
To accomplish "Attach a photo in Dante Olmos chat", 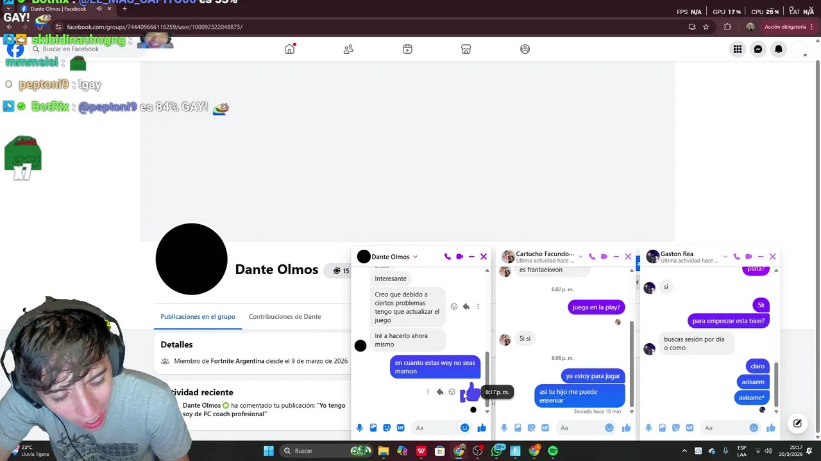I will (373, 428).
